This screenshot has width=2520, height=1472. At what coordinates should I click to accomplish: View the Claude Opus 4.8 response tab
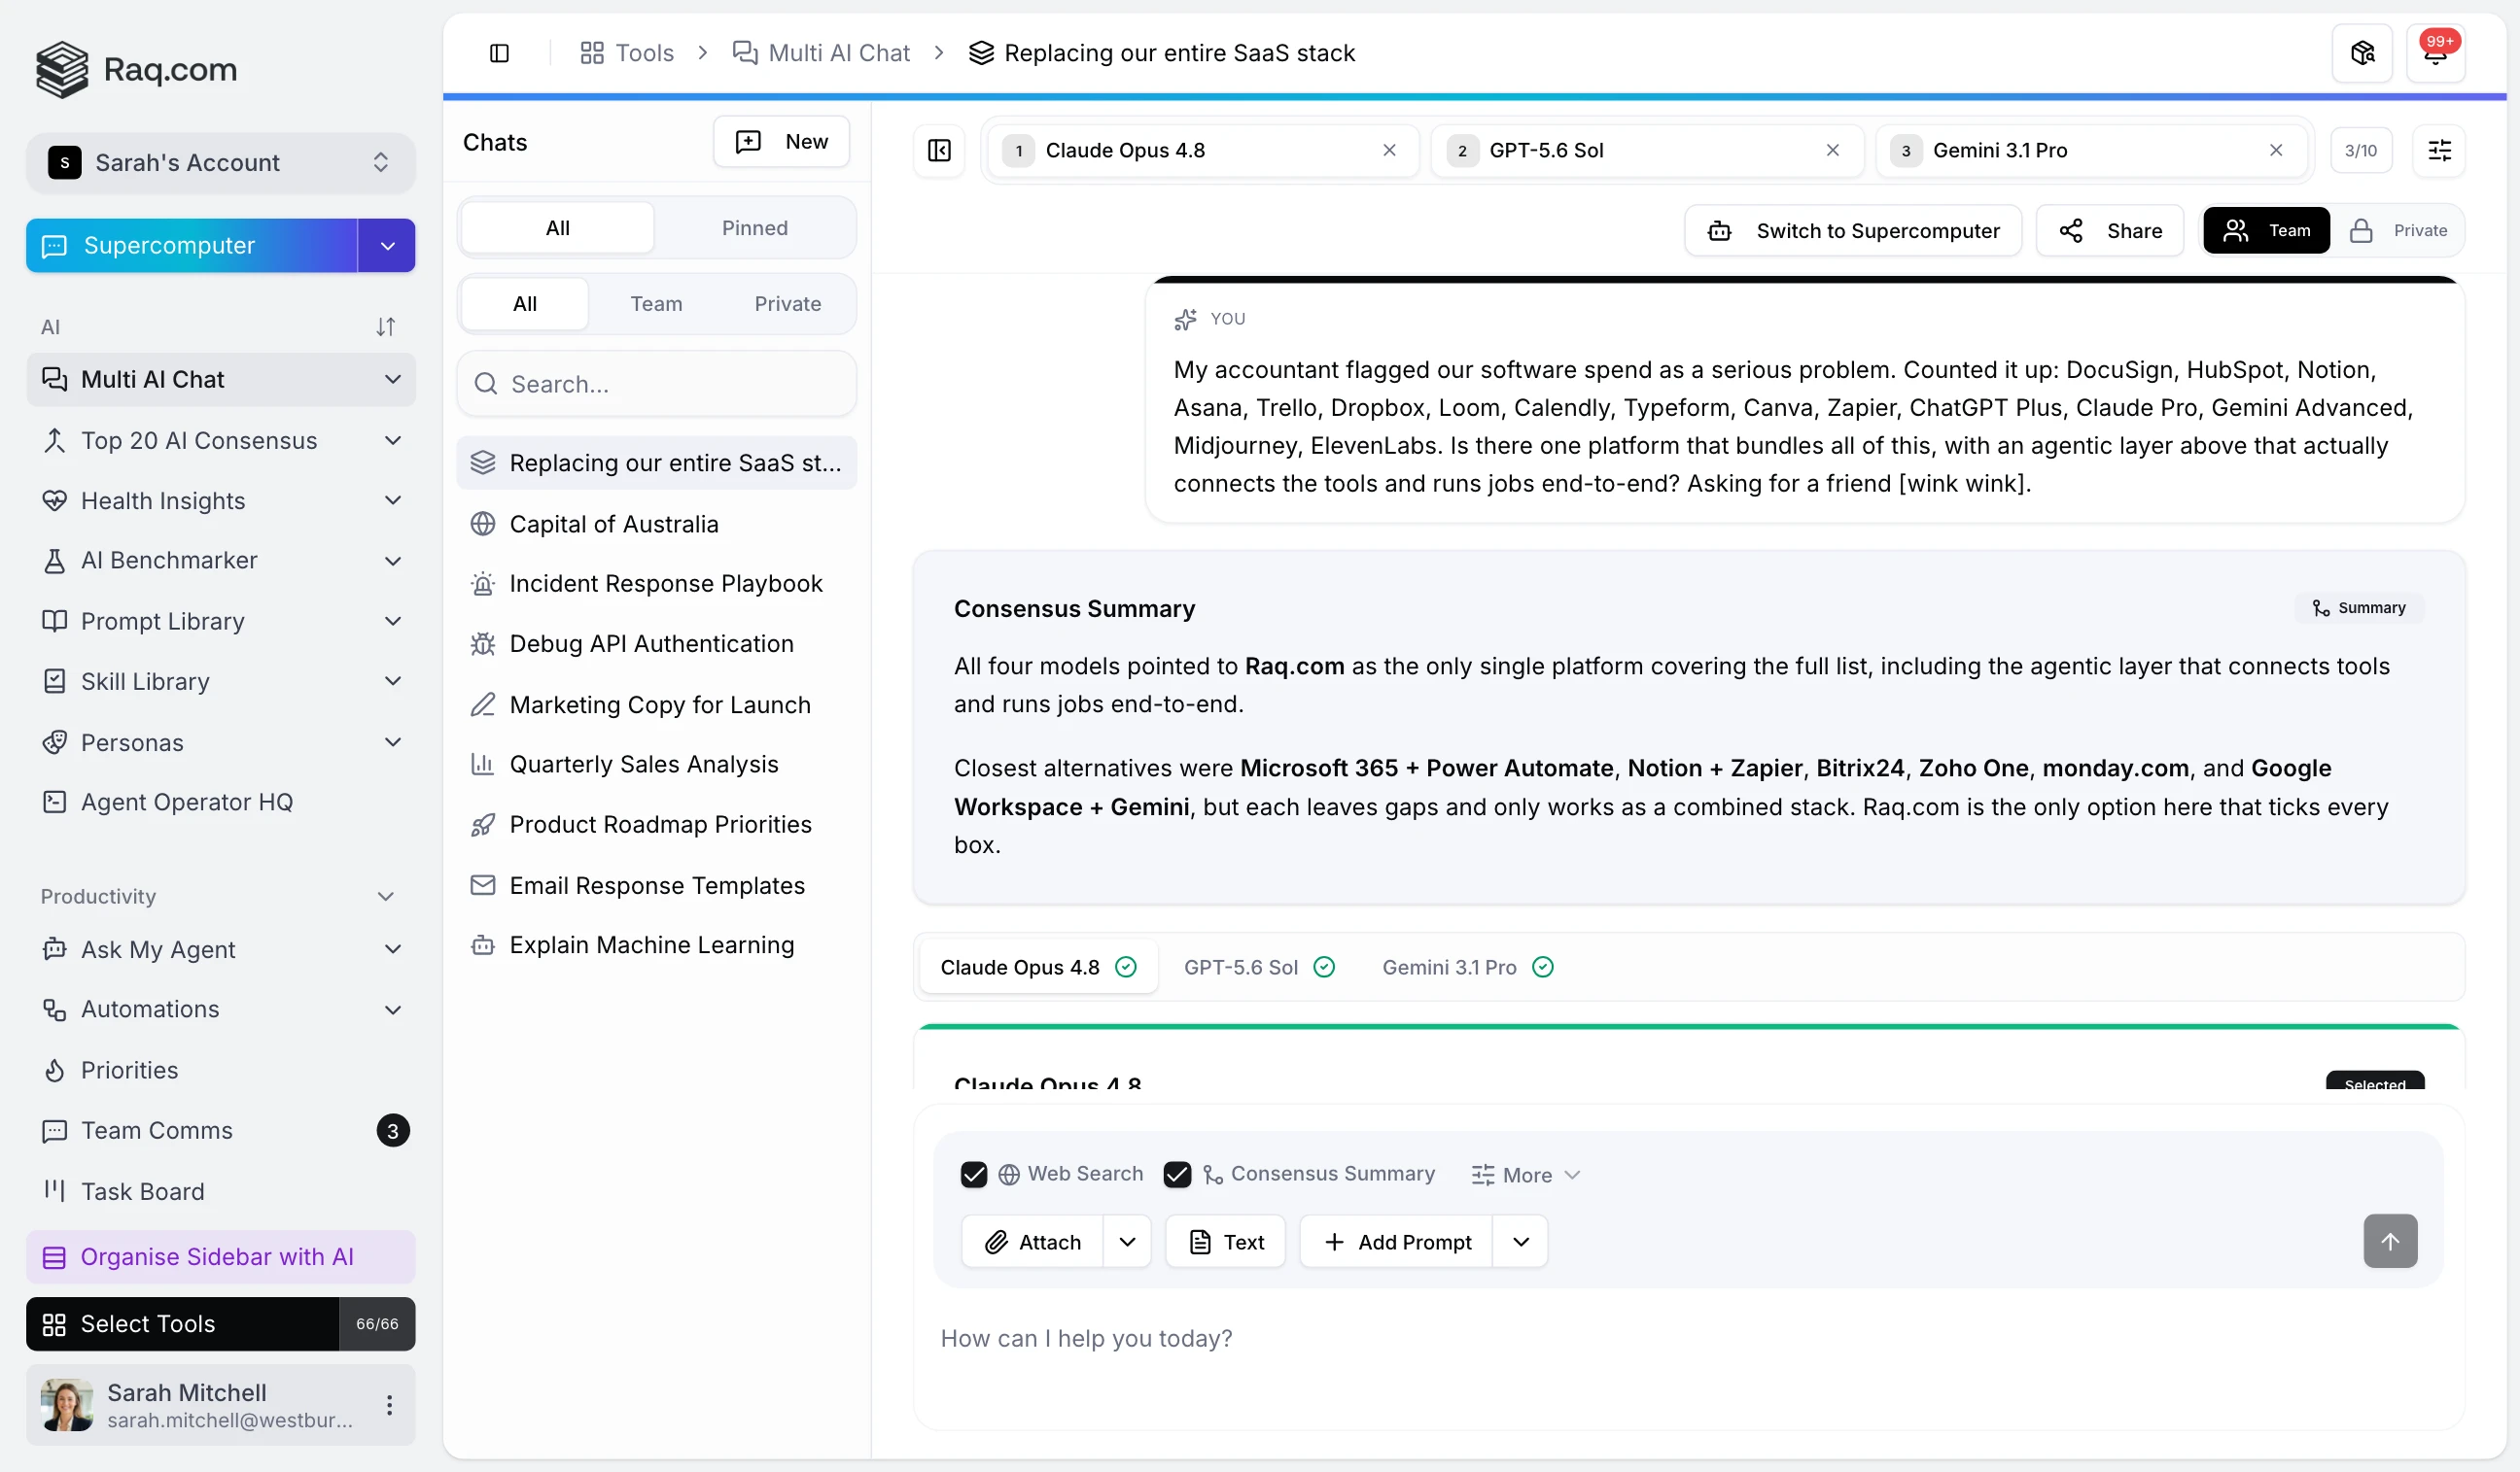[1038, 968]
